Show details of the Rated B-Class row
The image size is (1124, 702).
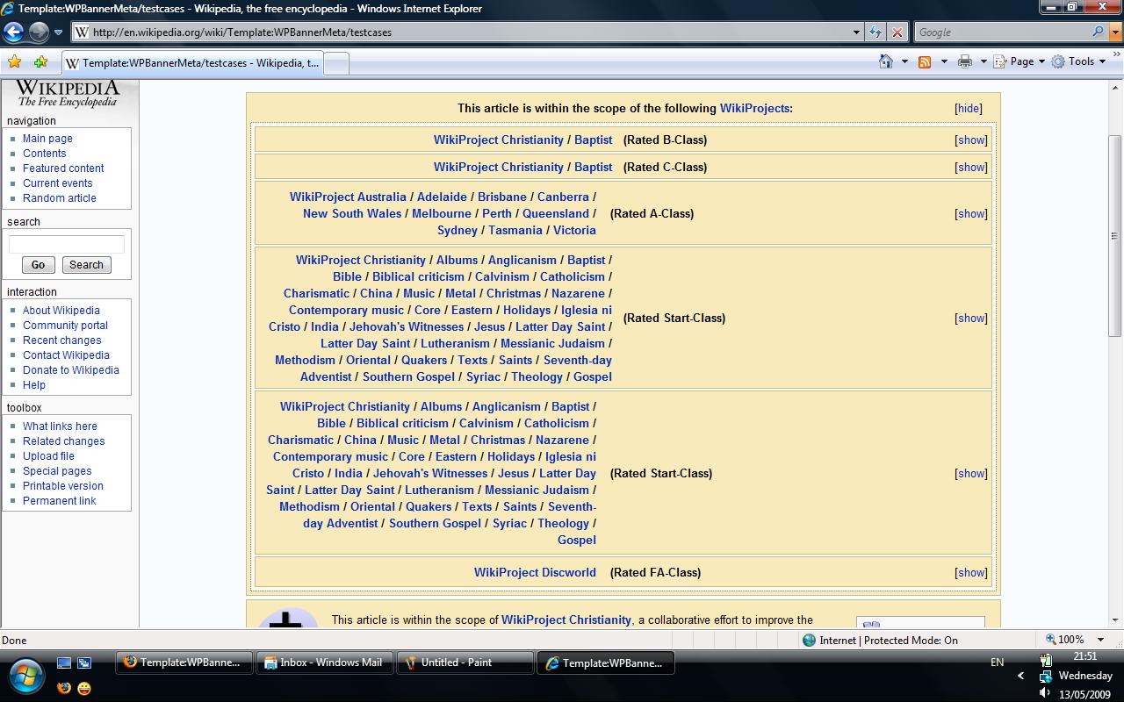pyautogui.click(x=971, y=140)
